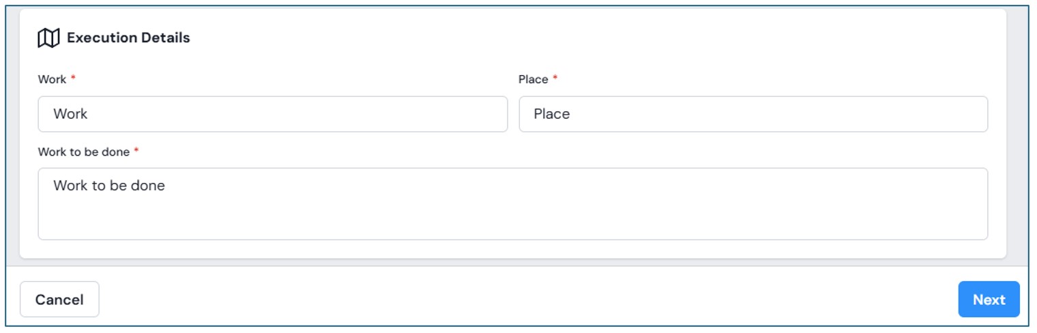Click the red asterisk next to Place
The width and height of the screenshot is (1037, 333).
click(x=555, y=78)
